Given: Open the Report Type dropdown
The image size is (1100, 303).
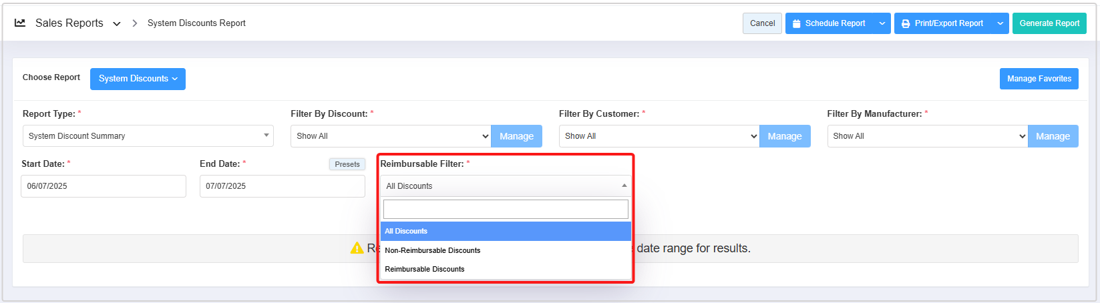Looking at the screenshot, I should pyautogui.click(x=148, y=136).
